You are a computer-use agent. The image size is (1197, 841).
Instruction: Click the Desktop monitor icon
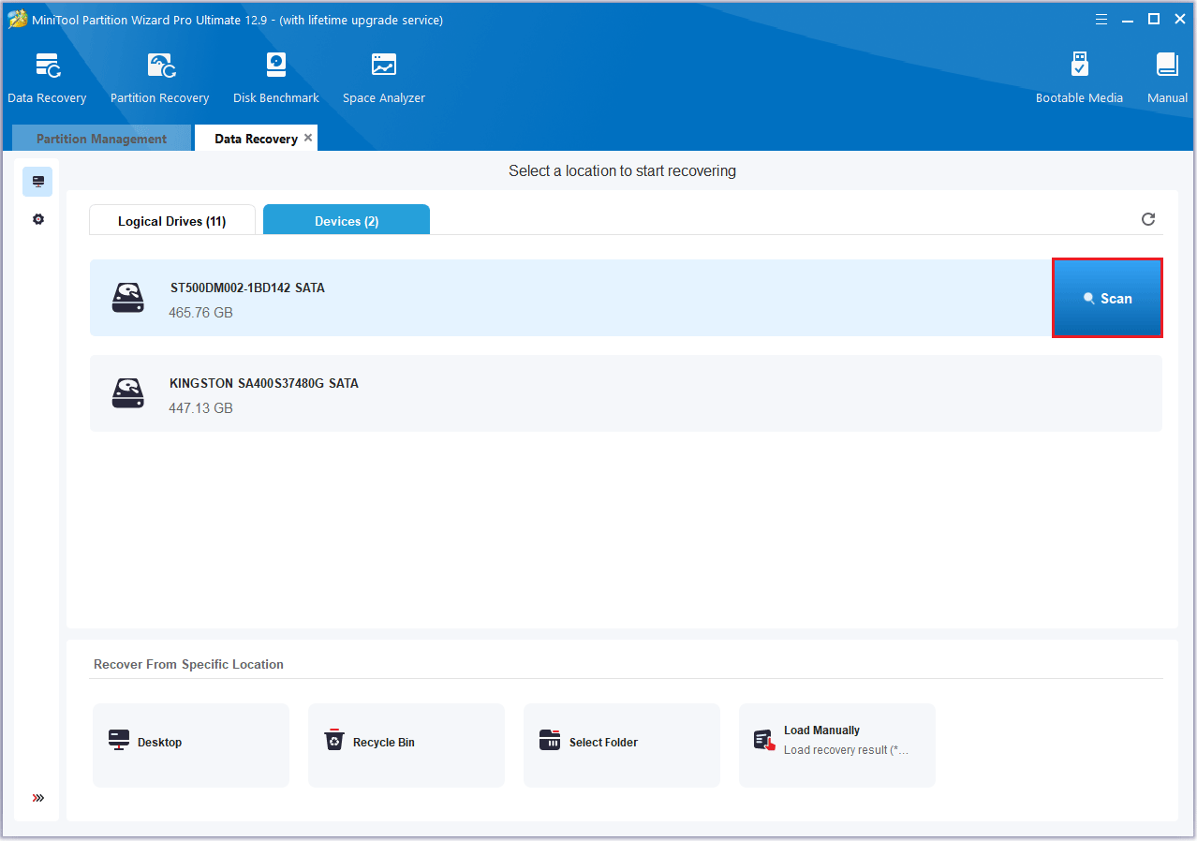point(119,741)
